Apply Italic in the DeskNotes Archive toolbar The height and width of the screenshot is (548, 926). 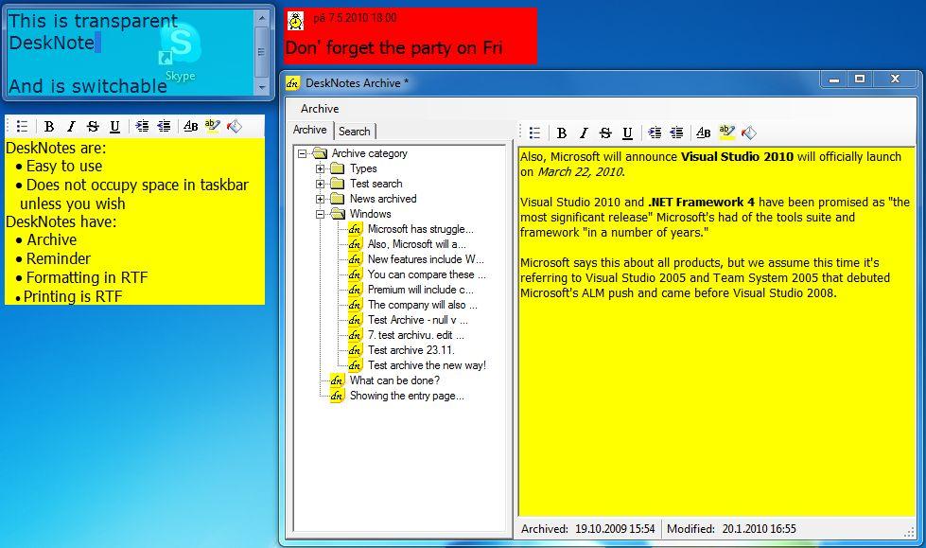coord(584,133)
